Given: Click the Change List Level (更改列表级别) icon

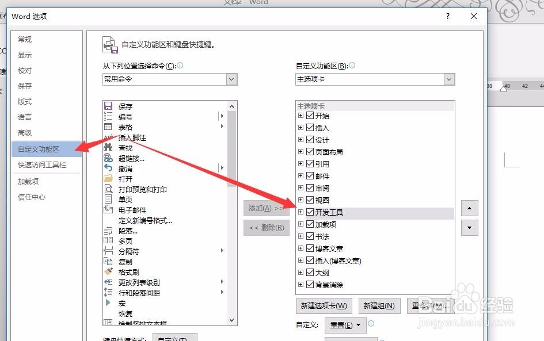Looking at the screenshot, I should pyautogui.click(x=108, y=282).
